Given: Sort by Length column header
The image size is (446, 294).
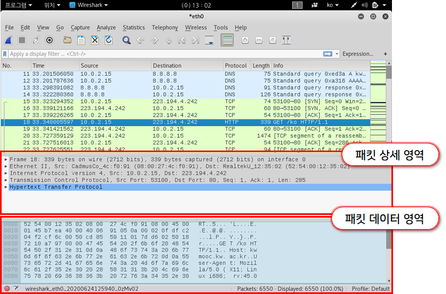Looking at the screenshot, I should click(261, 65).
